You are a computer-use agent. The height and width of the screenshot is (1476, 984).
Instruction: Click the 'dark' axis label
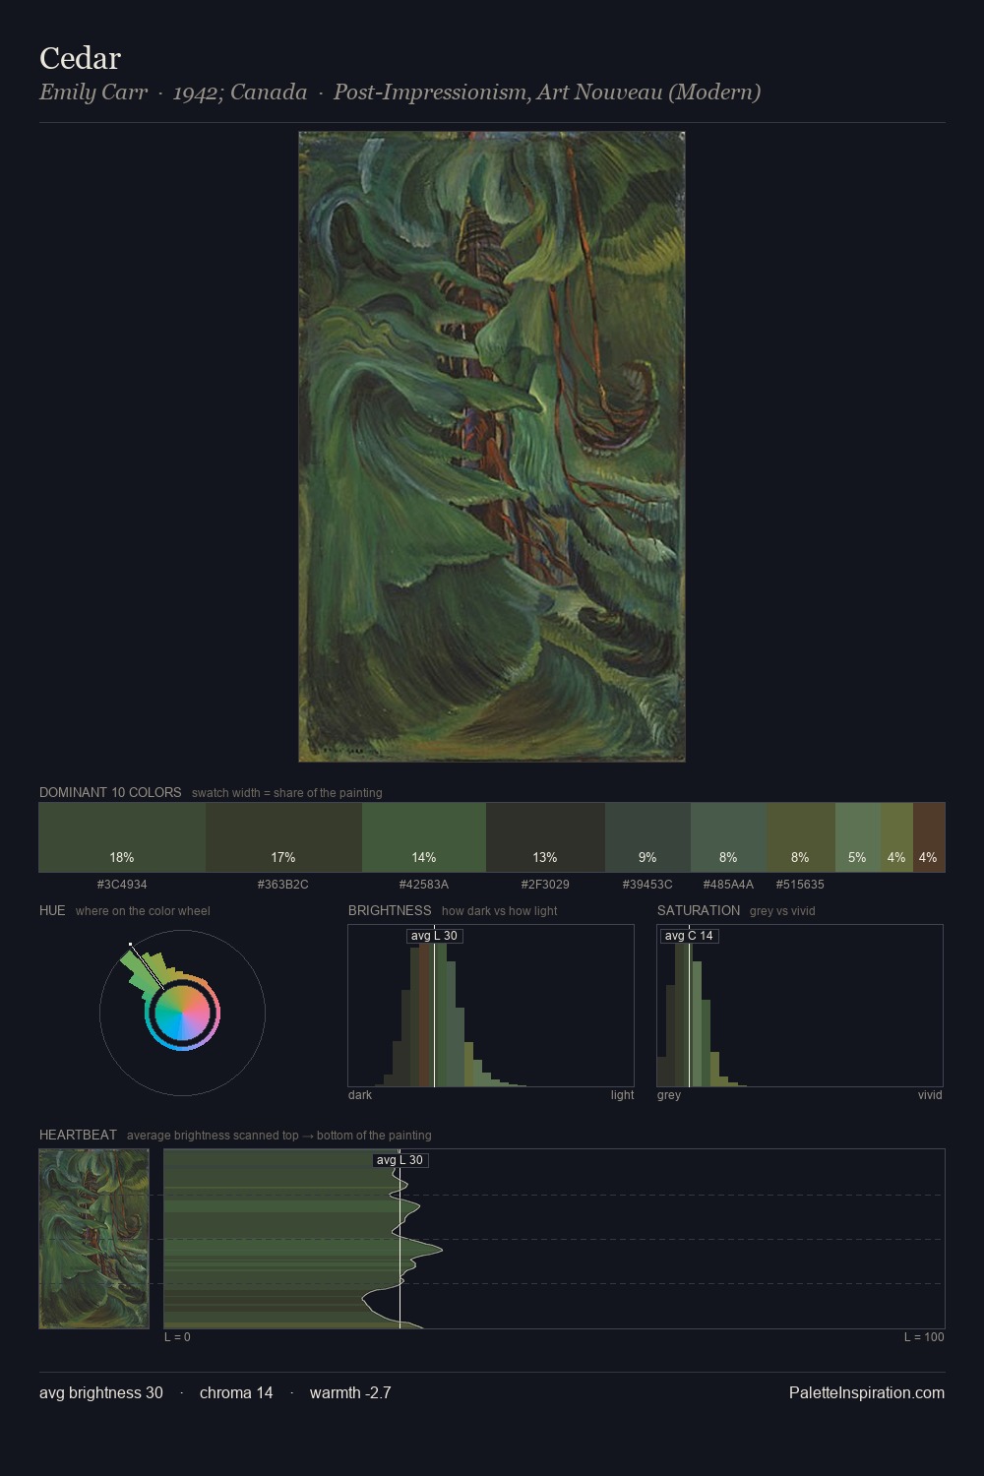click(x=360, y=1095)
